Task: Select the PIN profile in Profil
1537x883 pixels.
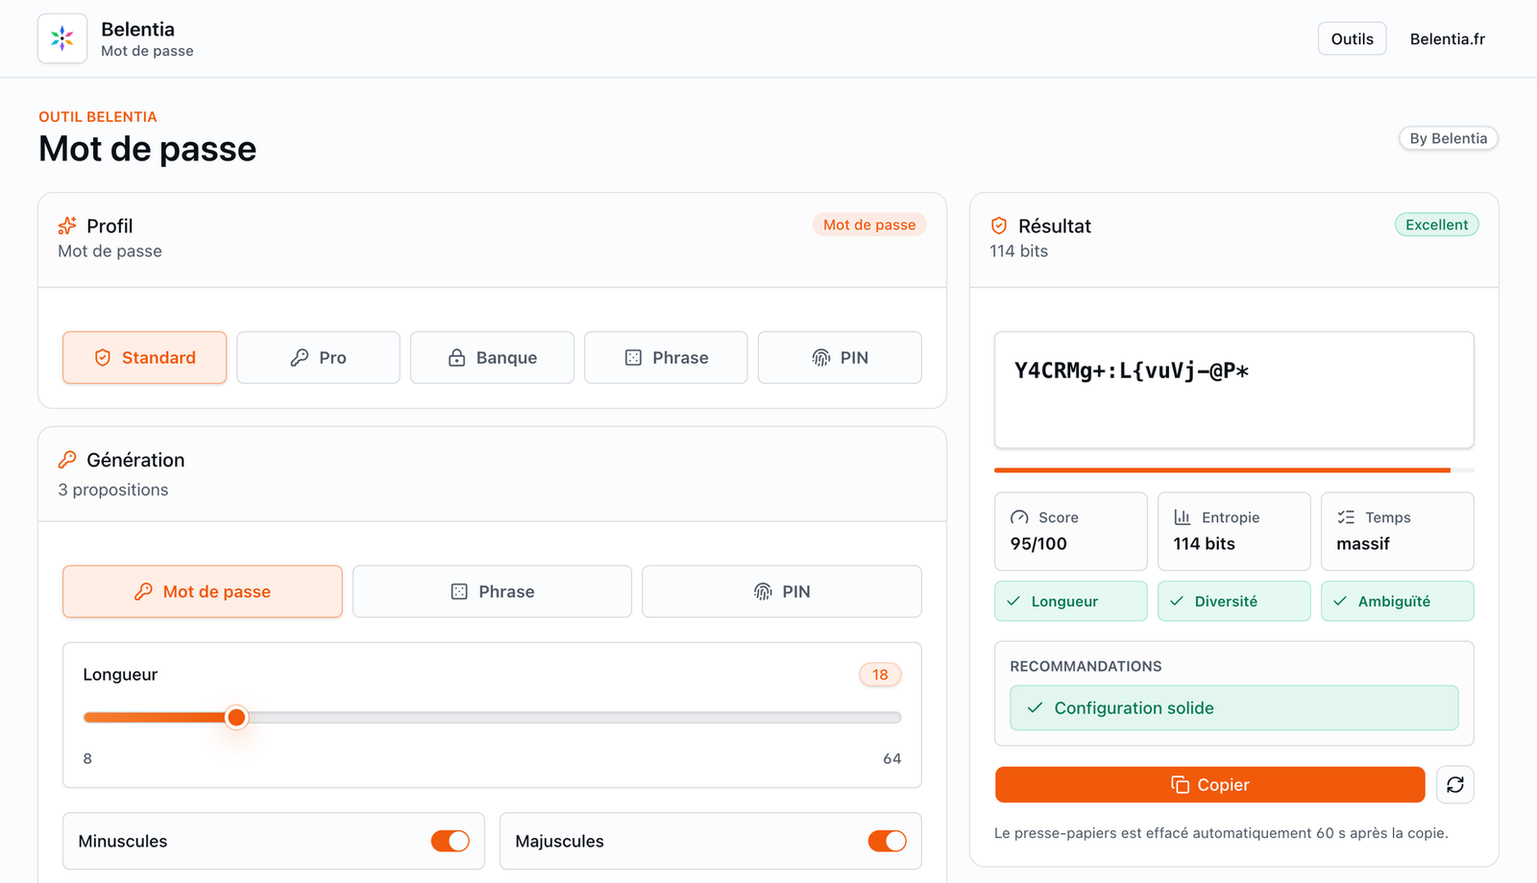Action: pos(840,357)
